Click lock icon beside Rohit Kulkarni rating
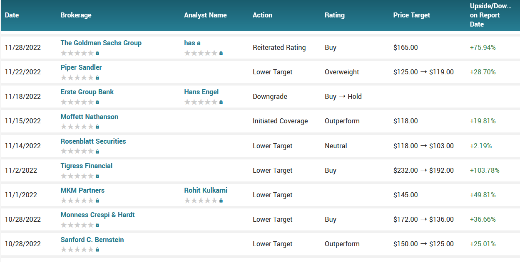This screenshot has height=262, width=520. [221, 201]
